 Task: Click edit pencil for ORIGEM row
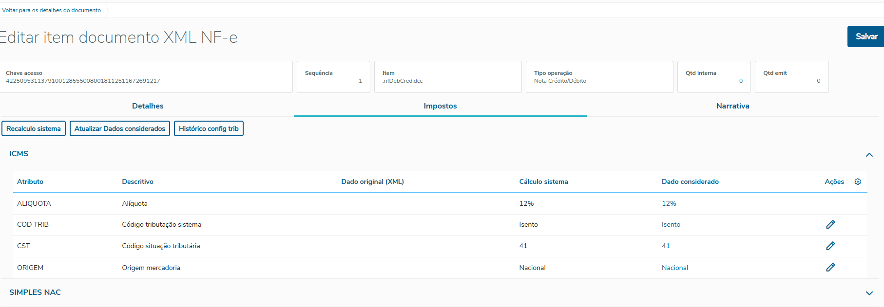[830, 267]
